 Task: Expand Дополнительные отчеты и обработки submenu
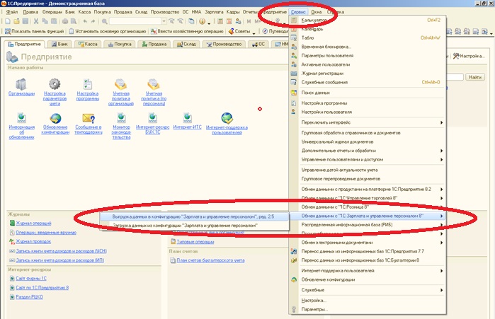[x=442, y=151]
